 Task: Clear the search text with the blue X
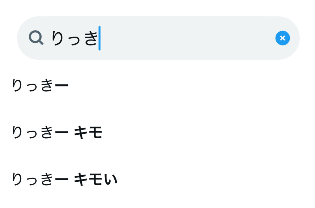(x=282, y=38)
